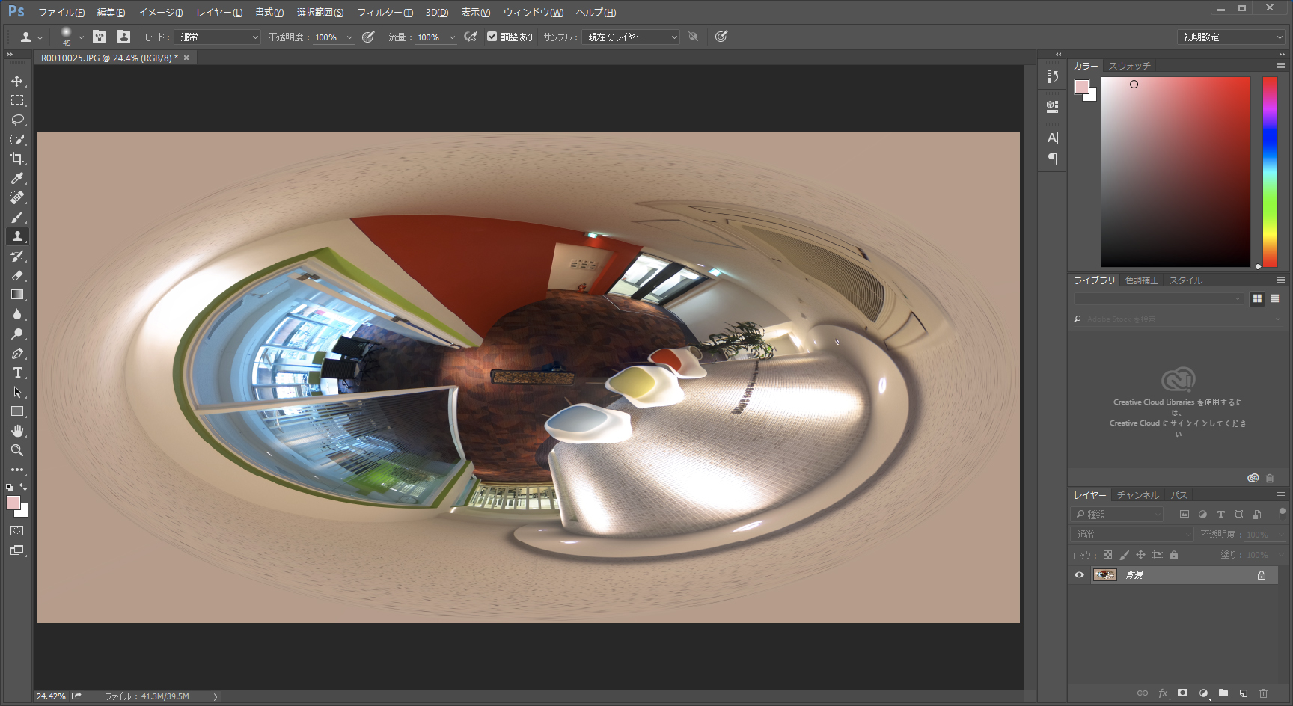The image size is (1293, 706).
Task: Select the Zoom tool
Action: tap(17, 450)
